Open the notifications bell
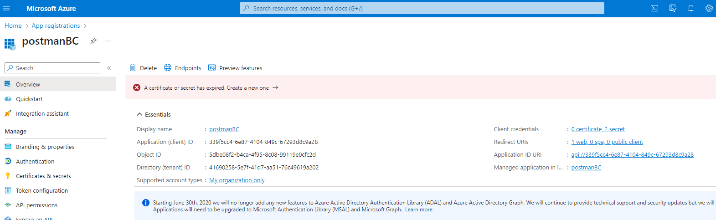Screen dimensions: 716x220 coord(691,8)
